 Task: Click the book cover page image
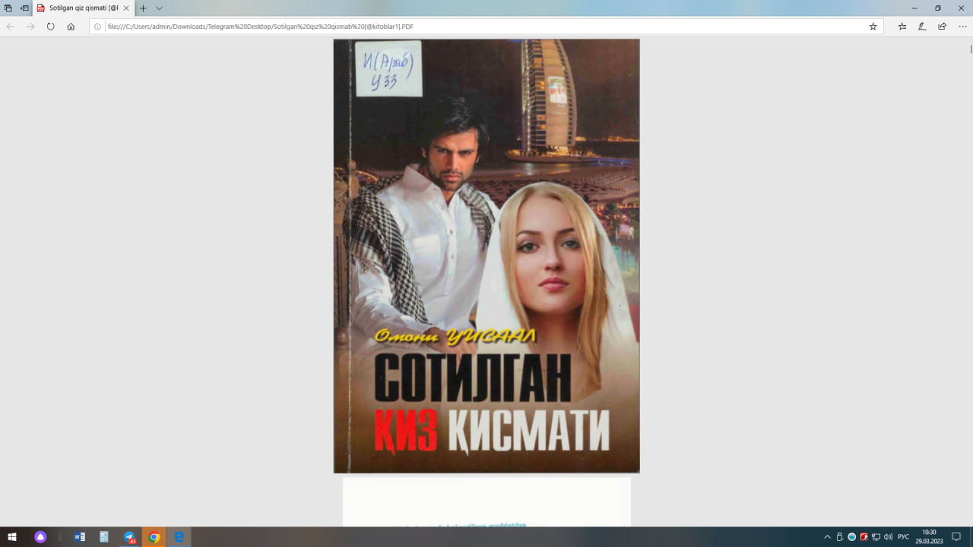486,256
